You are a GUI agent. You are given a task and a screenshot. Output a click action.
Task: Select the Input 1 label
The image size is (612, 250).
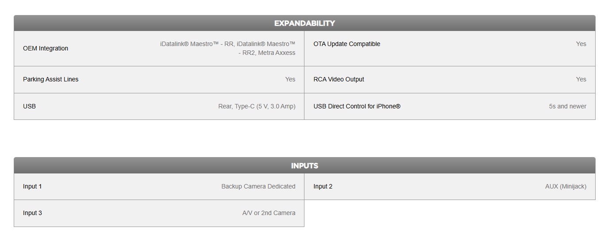click(32, 186)
